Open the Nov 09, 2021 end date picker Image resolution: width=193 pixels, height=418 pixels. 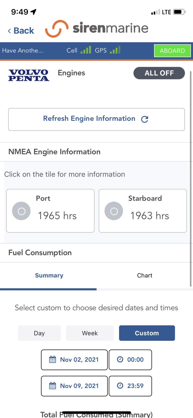click(x=74, y=386)
